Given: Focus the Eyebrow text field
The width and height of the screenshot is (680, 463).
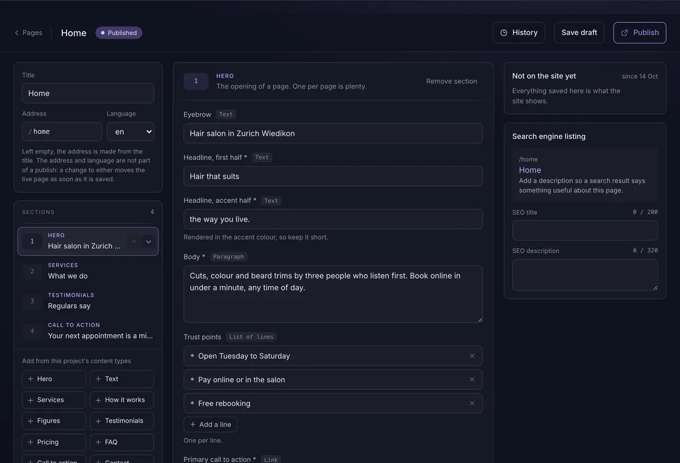Looking at the screenshot, I should pos(333,133).
